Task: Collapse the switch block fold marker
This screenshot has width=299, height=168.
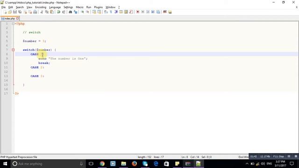Action: pyautogui.click(x=13, y=50)
